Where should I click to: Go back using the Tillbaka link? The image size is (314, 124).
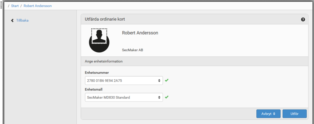(22, 20)
